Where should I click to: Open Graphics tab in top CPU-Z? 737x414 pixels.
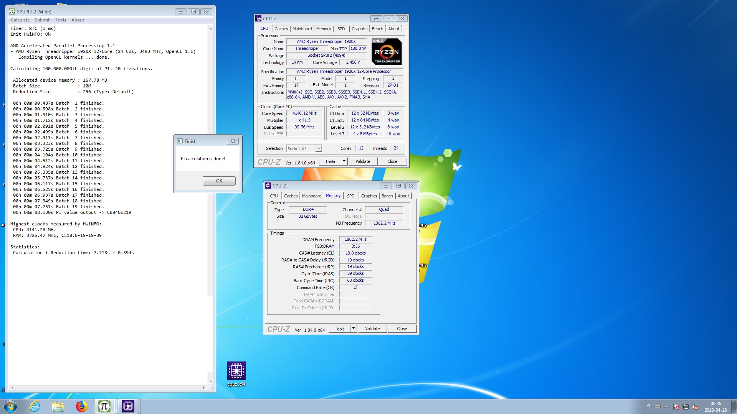pos(359,29)
